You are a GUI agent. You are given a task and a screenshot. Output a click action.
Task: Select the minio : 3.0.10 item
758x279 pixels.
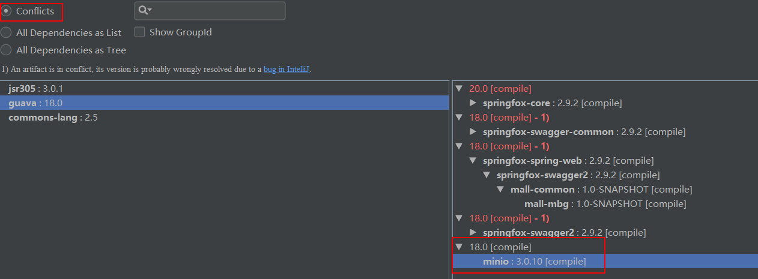tap(534, 261)
